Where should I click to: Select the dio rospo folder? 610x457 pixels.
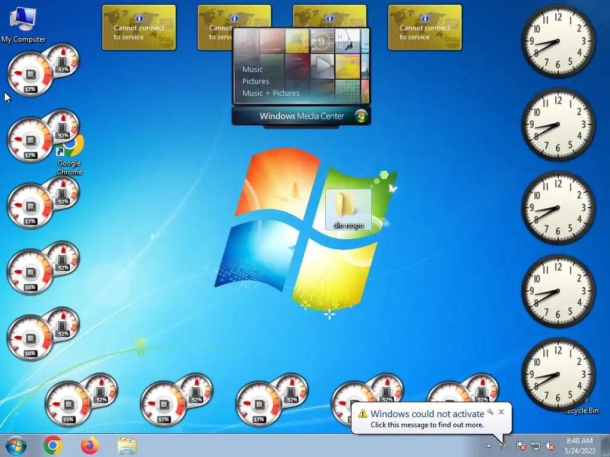348,209
